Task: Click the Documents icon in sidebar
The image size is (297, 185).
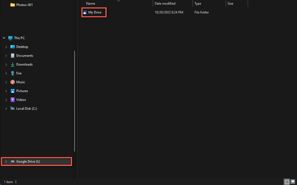Action: (12, 56)
